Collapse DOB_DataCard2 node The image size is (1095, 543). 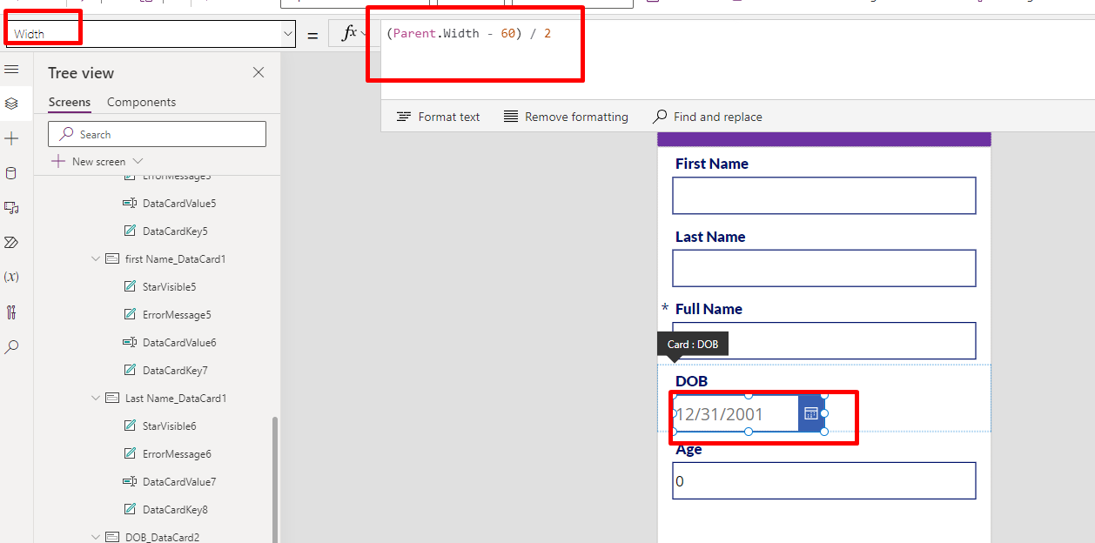[x=96, y=537]
